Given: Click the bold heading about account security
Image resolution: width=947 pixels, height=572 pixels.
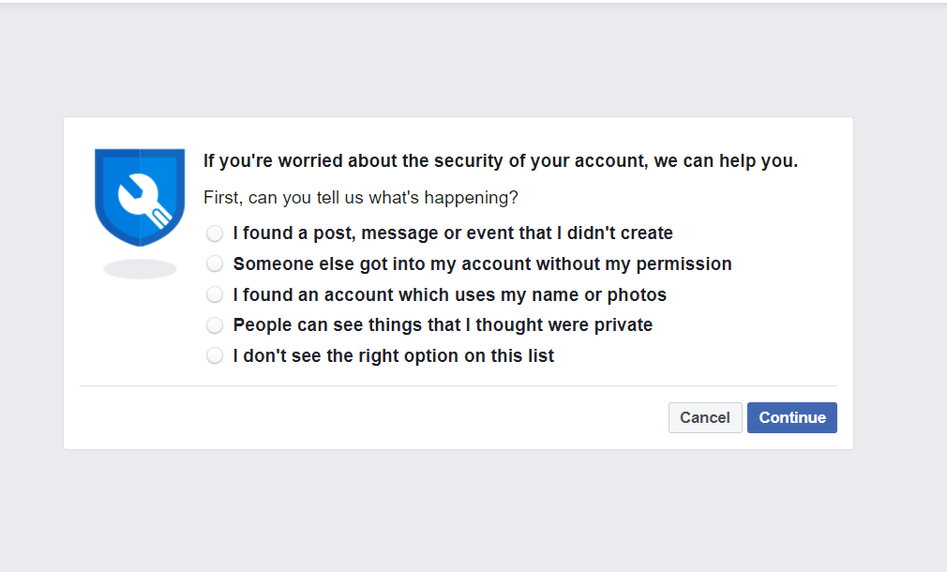Looking at the screenshot, I should pos(501,160).
